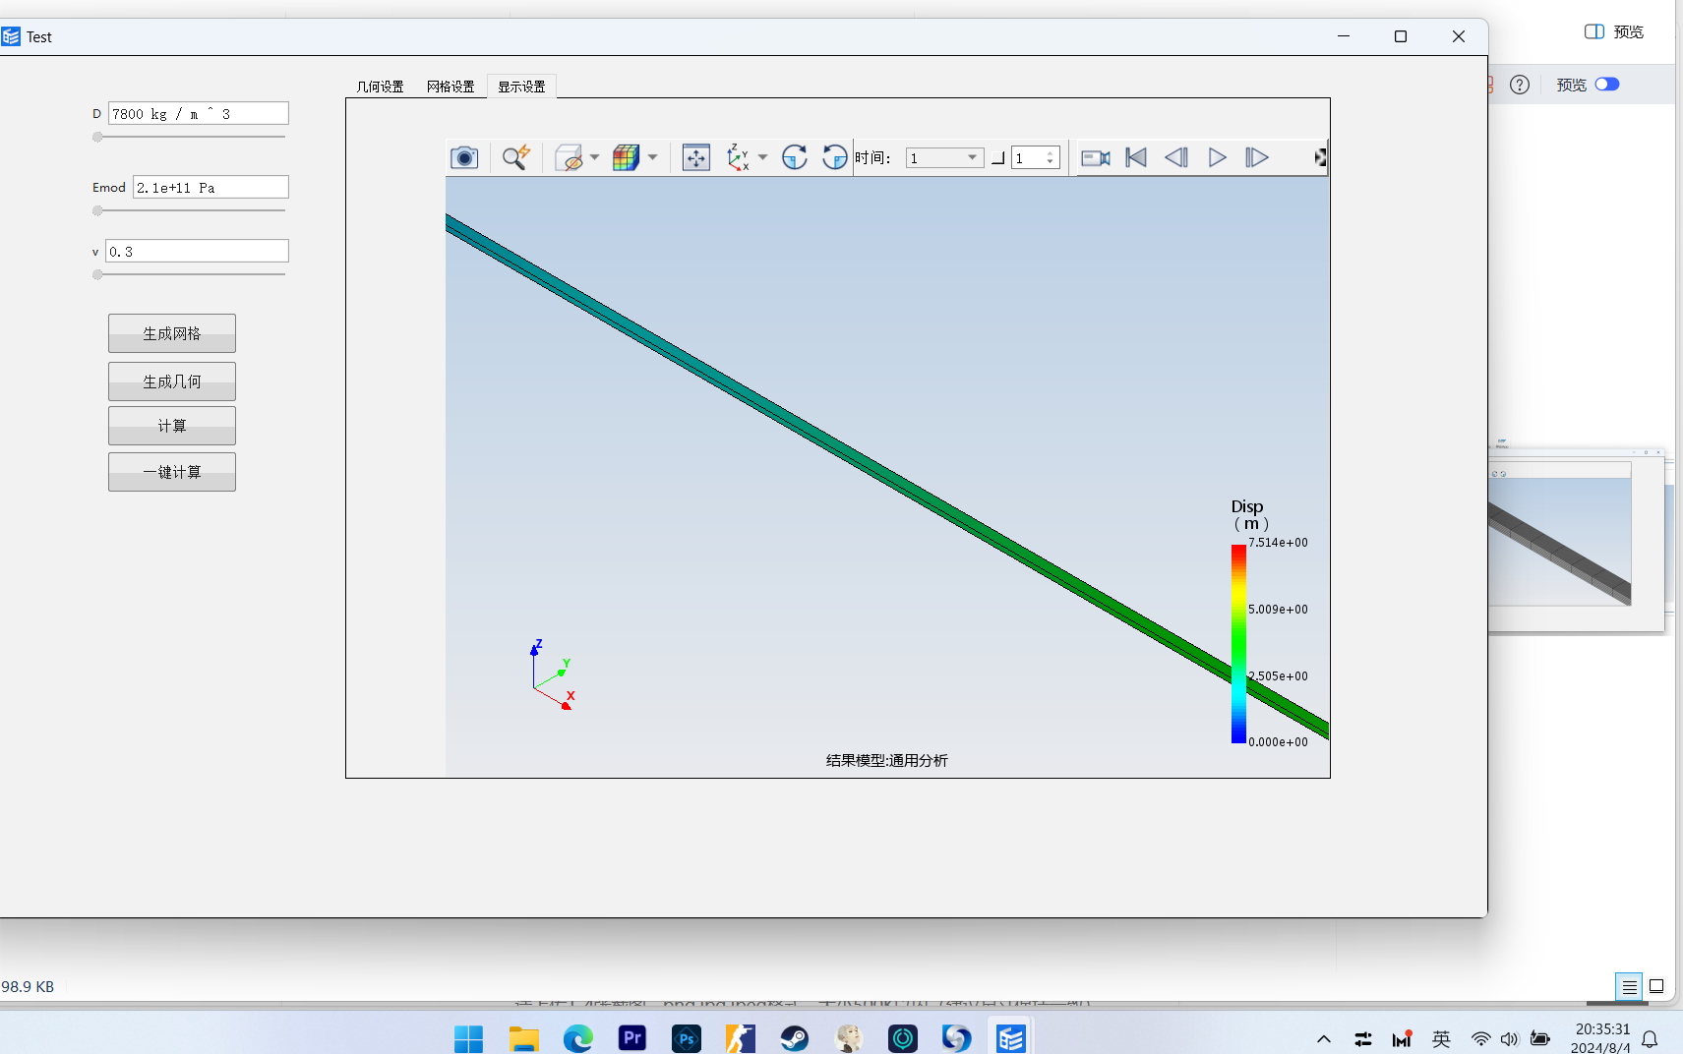Image resolution: width=1683 pixels, height=1054 pixels.
Task: Click the 计算 button
Action: 172,426
